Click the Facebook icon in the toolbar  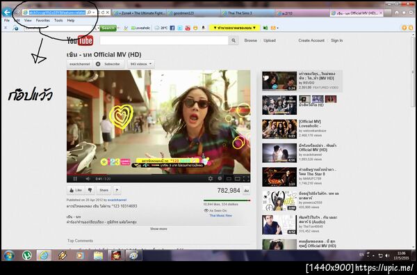click(172, 28)
